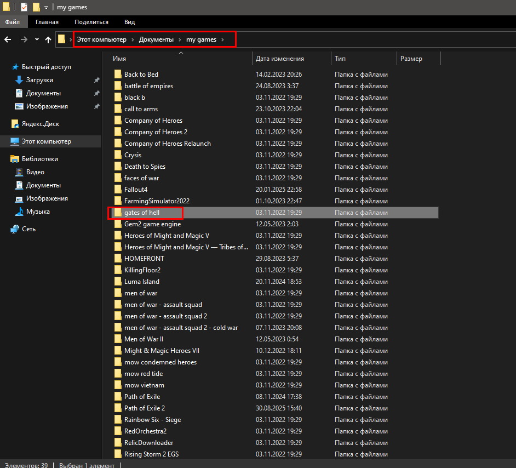Click folder icon of Path of Exile 2

[118, 408]
